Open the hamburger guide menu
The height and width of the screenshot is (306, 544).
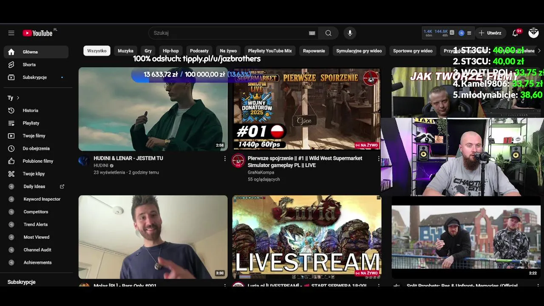[x=11, y=33]
